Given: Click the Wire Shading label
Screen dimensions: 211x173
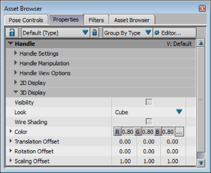Looking at the screenshot, I should [31, 122].
